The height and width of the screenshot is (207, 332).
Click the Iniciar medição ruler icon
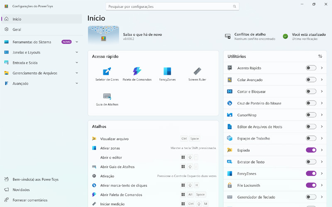tap(94, 204)
